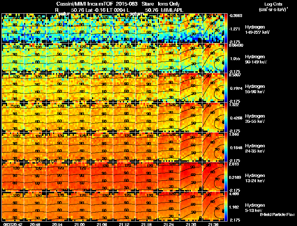Click the 'Log Cnts' colorbar heading

click(x=273, y=4)
